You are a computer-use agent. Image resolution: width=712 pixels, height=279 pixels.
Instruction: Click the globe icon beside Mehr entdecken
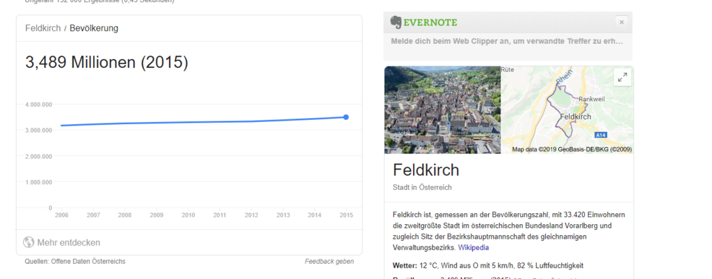click(x=29, y=242)
